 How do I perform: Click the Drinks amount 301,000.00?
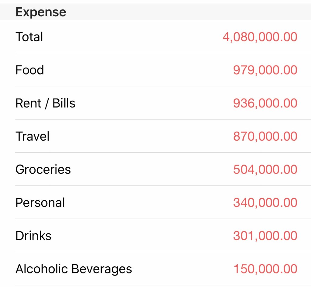click(x=265, y=236)
